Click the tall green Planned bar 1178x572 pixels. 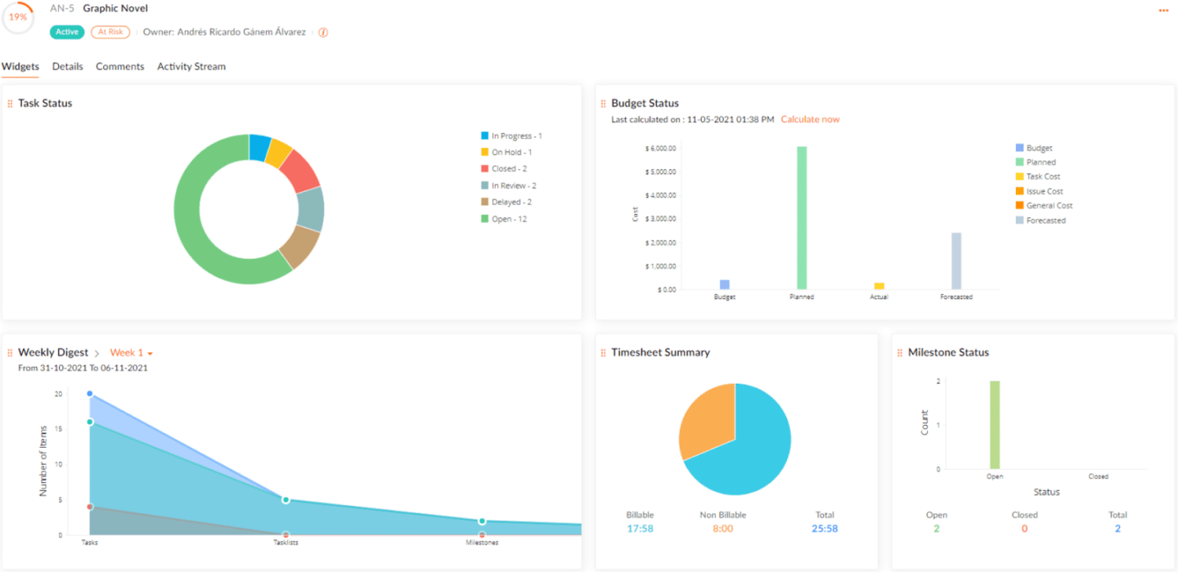tap(802, 217)
